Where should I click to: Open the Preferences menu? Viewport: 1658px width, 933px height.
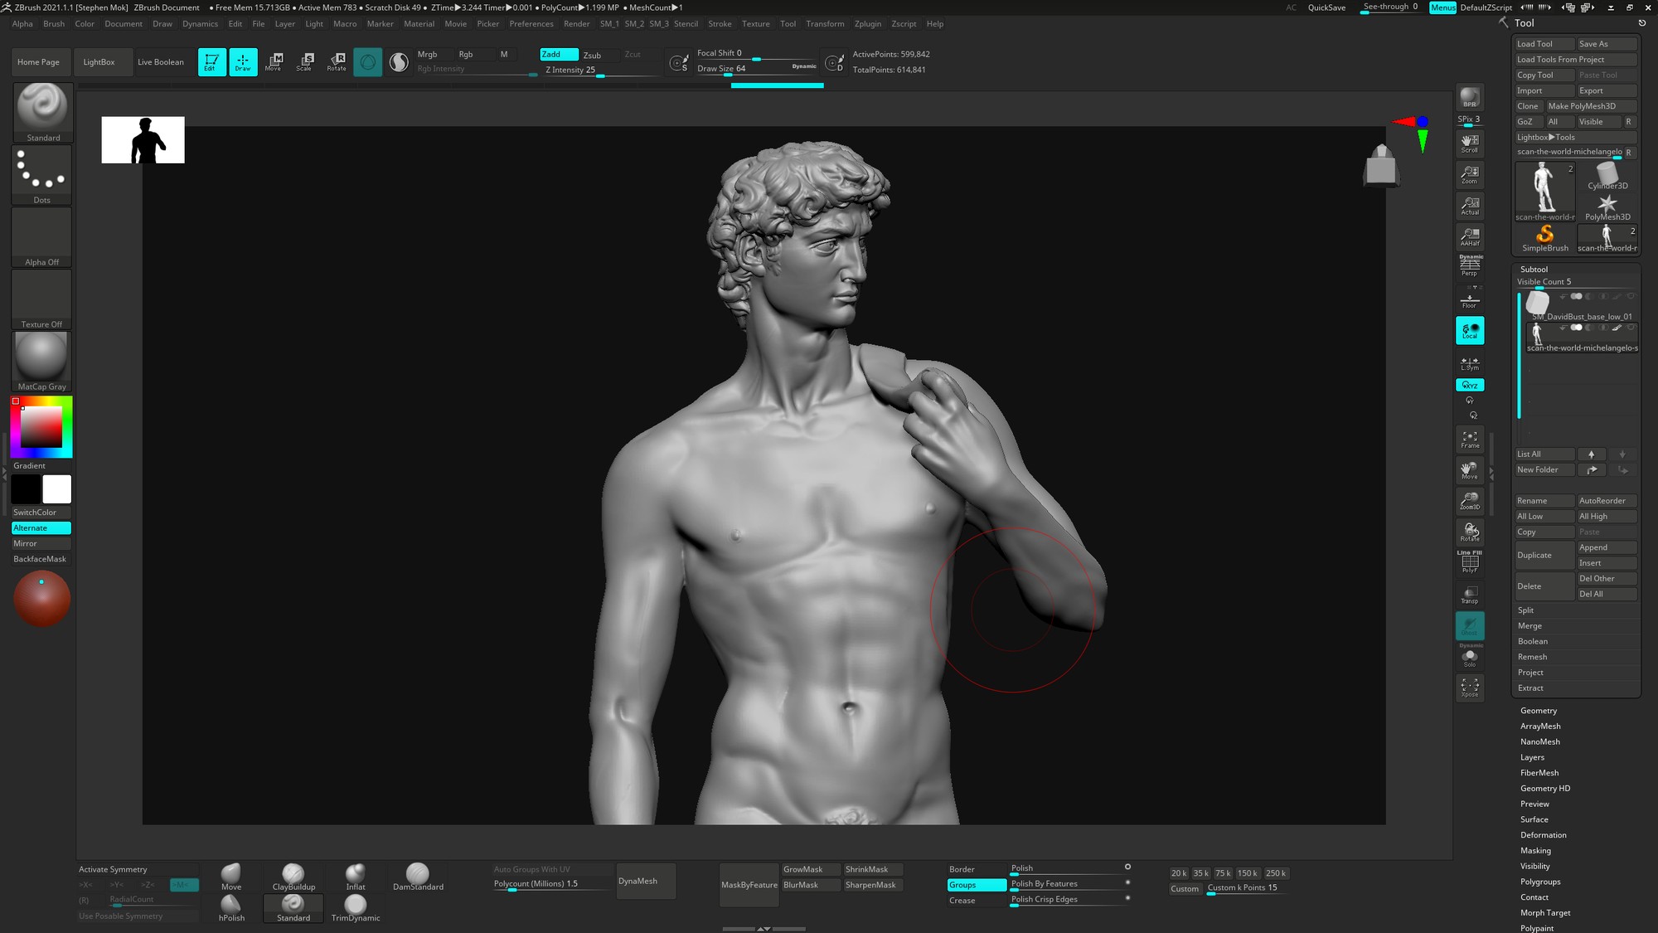pos(531,24)
